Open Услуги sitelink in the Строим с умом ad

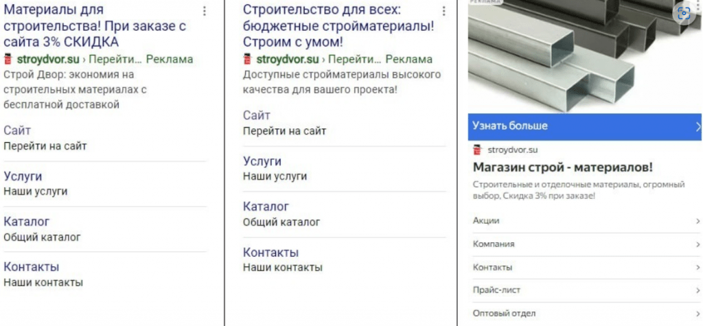coord(262,161)
